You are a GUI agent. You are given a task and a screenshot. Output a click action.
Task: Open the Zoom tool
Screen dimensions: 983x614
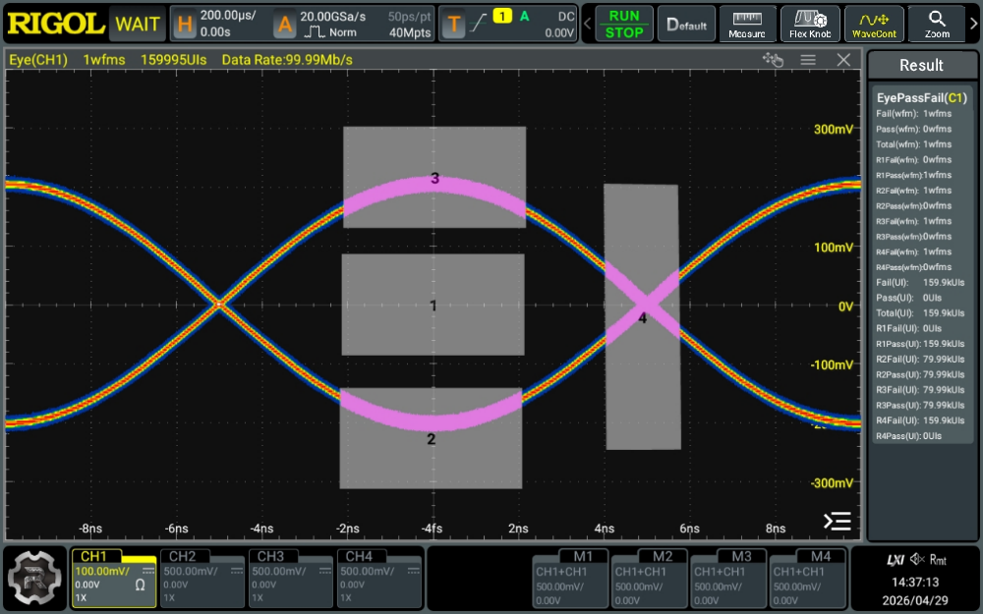(937, 25)
